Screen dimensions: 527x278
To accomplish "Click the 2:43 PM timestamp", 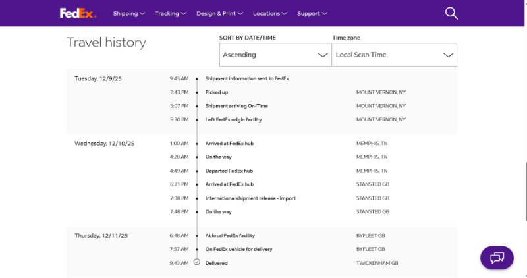I will (179, 92).
